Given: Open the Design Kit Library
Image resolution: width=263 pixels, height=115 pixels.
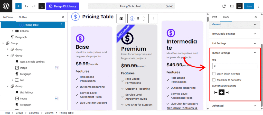Looking at the screenshot, I should point(63,6).
